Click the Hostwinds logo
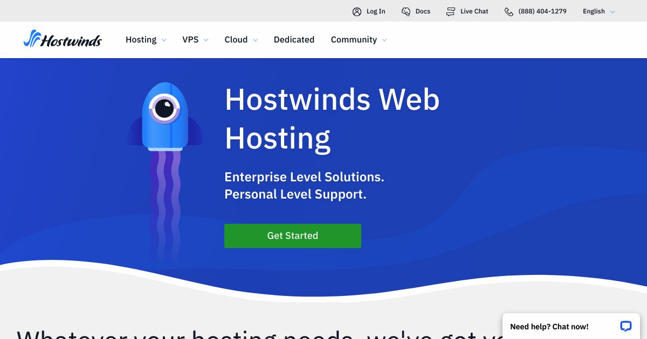 [x=63, y=39]
